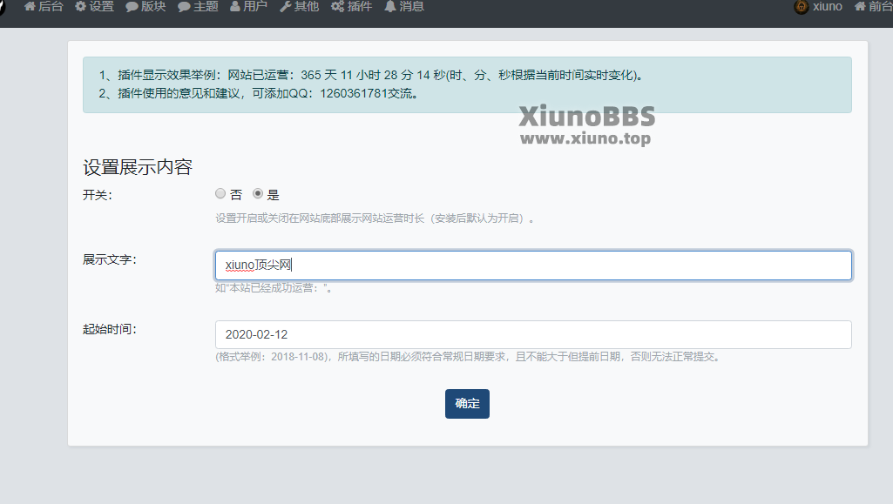893x504 pixels.
Task: Click the 展示文字 input field
Action: click(x=533, y=265)
